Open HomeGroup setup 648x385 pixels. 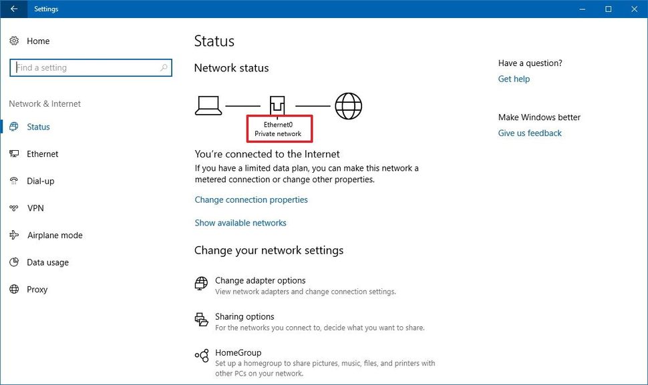click(x=235, y=352)
